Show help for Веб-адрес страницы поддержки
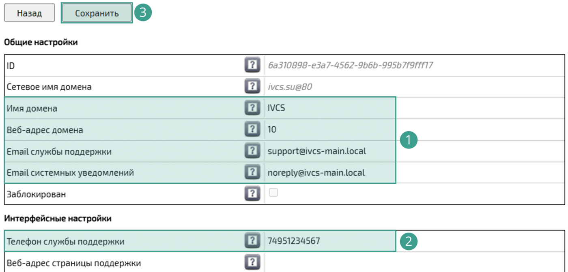Image resolution: width=568 pixels, height=272 pixels. tap(252, 263)
